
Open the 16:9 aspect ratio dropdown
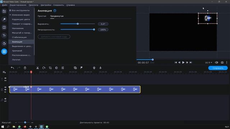point(208,62)
